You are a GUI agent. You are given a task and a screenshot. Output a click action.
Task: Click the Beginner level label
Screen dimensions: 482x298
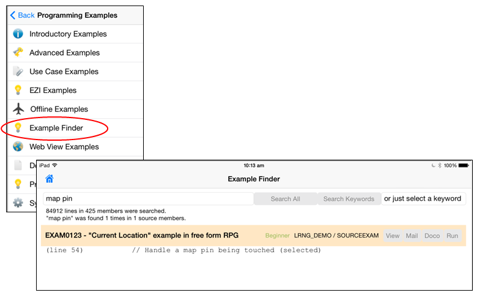coord(277,236)
